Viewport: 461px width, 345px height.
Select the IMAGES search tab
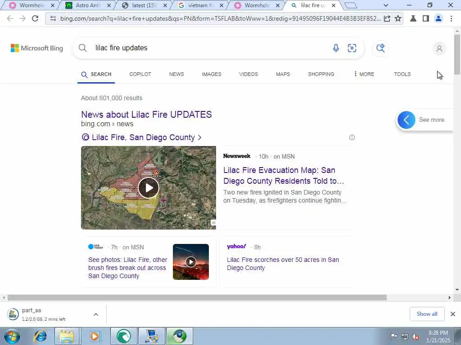(x=212, y=74)
